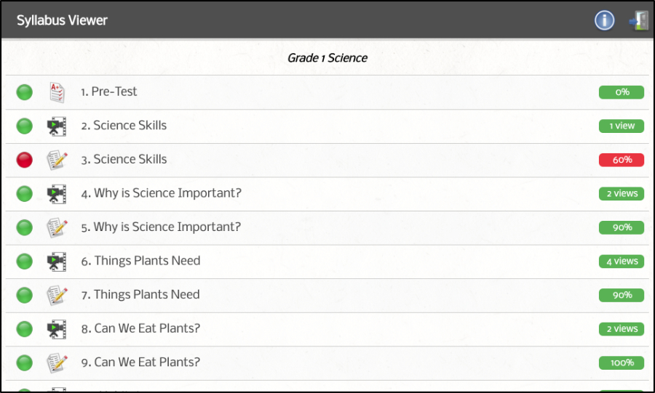Click the 0% Pre-Test score badge
This screenshot has height=393, width=655.
(x=622, y=92)
